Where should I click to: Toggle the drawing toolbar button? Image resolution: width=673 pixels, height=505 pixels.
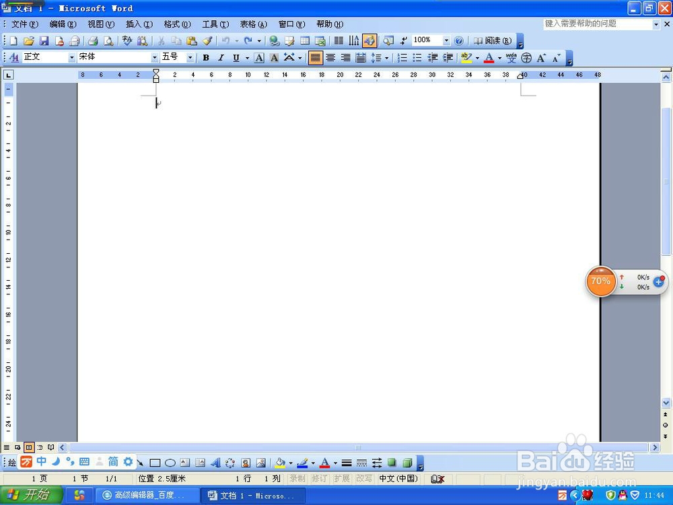(x=369, y=41)
